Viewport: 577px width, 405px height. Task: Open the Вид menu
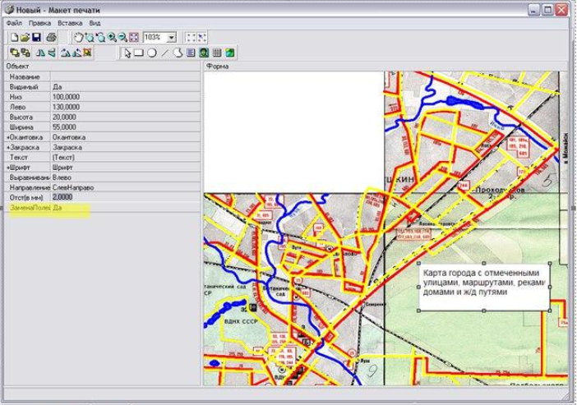click(x=95, y=23)
